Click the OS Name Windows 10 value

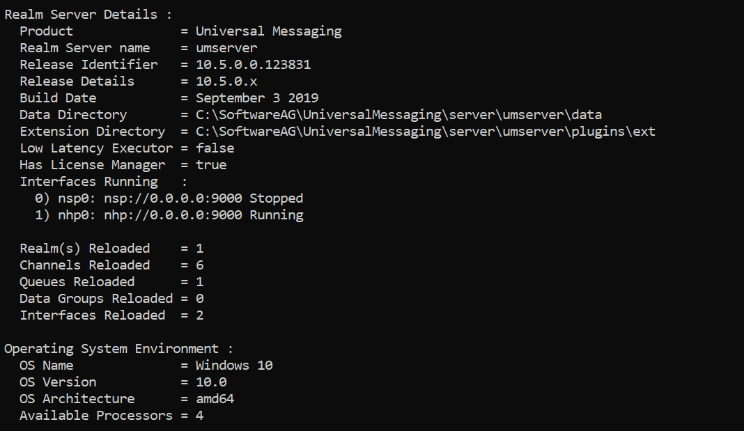(x=234, y=365)
